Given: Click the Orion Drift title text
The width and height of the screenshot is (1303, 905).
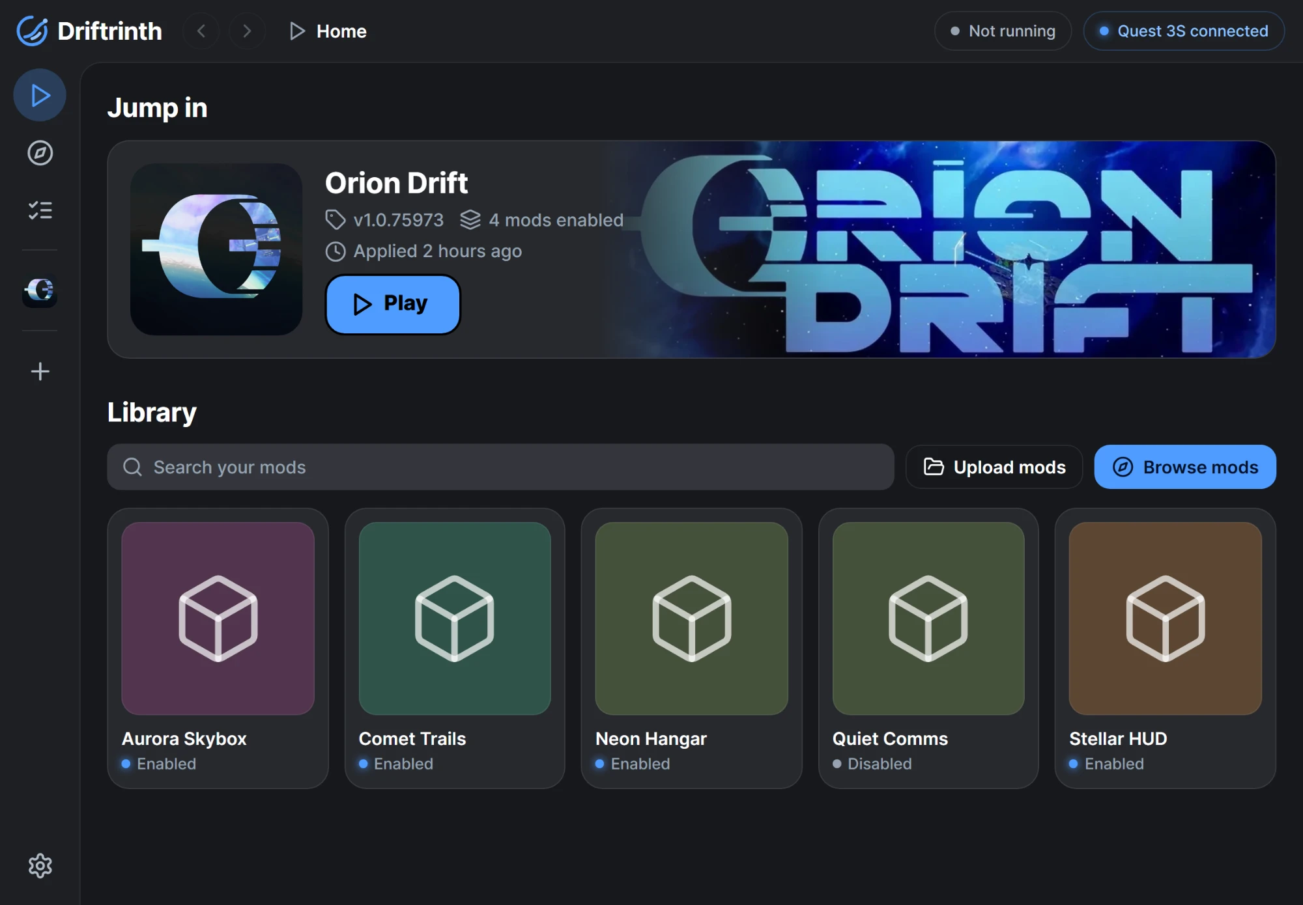Looking at the screenshot, I should pos(396,183).
